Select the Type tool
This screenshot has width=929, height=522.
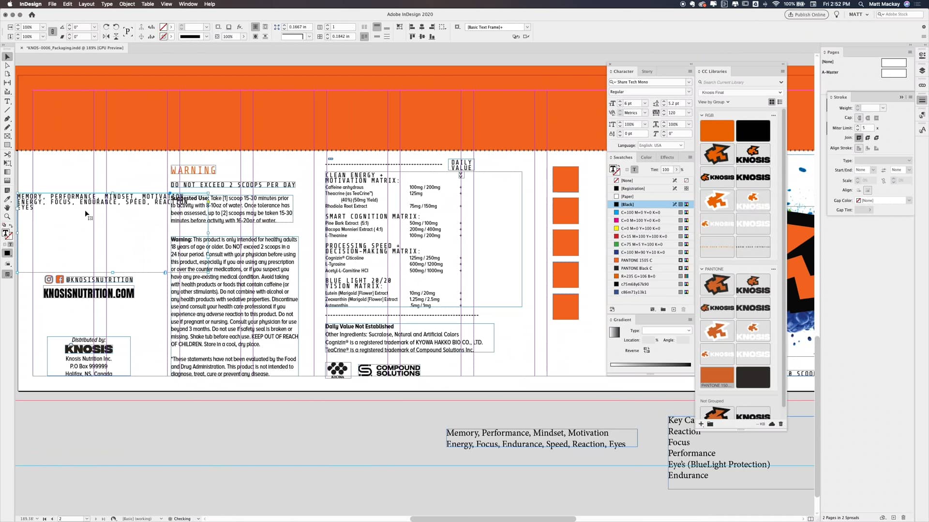[7, 101]
